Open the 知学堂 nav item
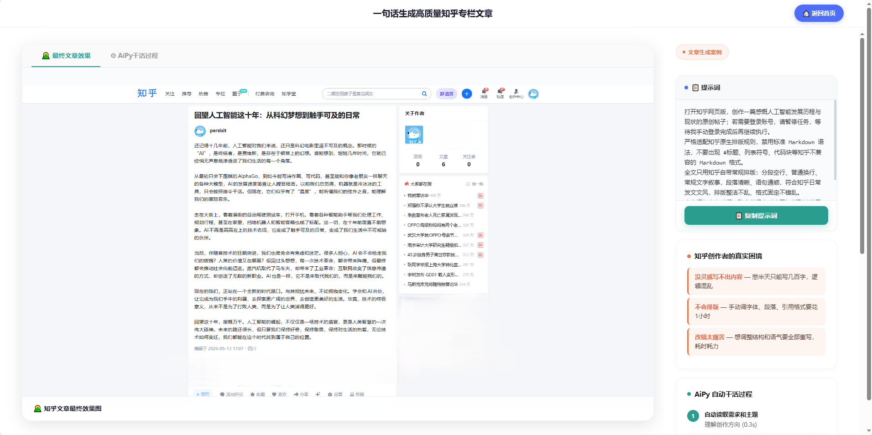Viewport: 872px width, 435px height. click(289, 94)
